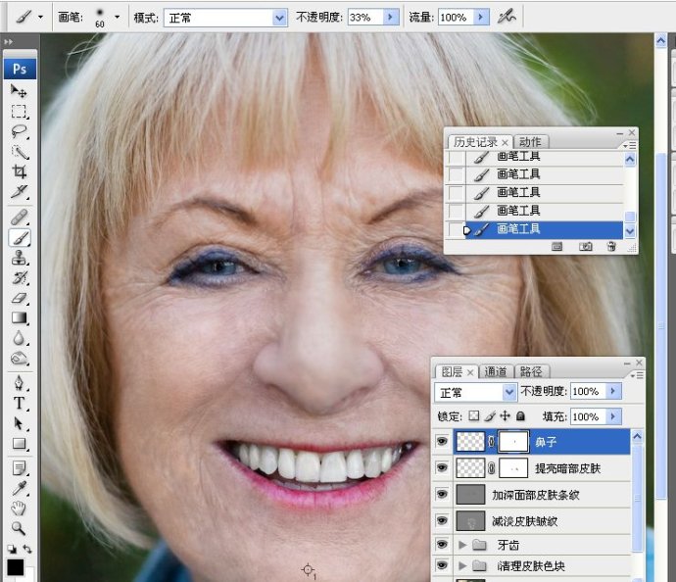This screenshot has height=582, width=676.
Task: Delete current state with history trash icon
Action: click(611, 247)
